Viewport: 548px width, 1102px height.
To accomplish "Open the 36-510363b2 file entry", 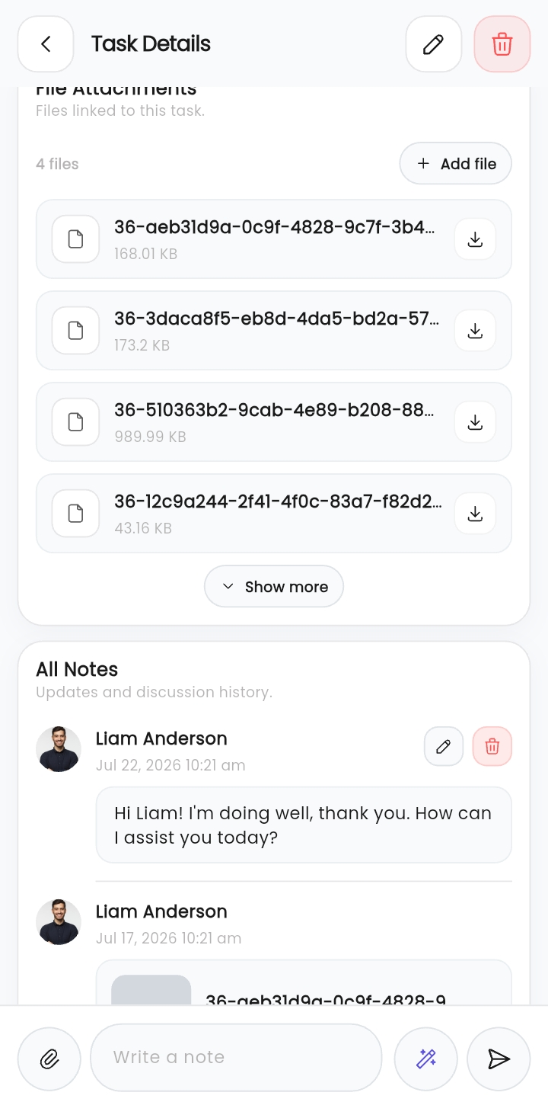I will tap(274, 422).
